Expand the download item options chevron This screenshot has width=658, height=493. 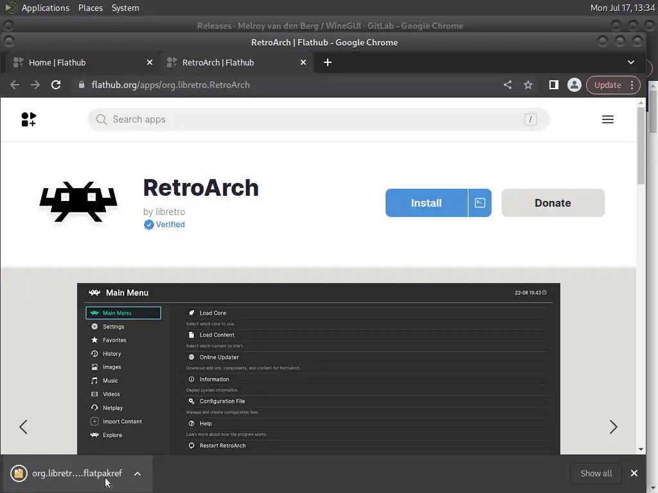[138, 474]
